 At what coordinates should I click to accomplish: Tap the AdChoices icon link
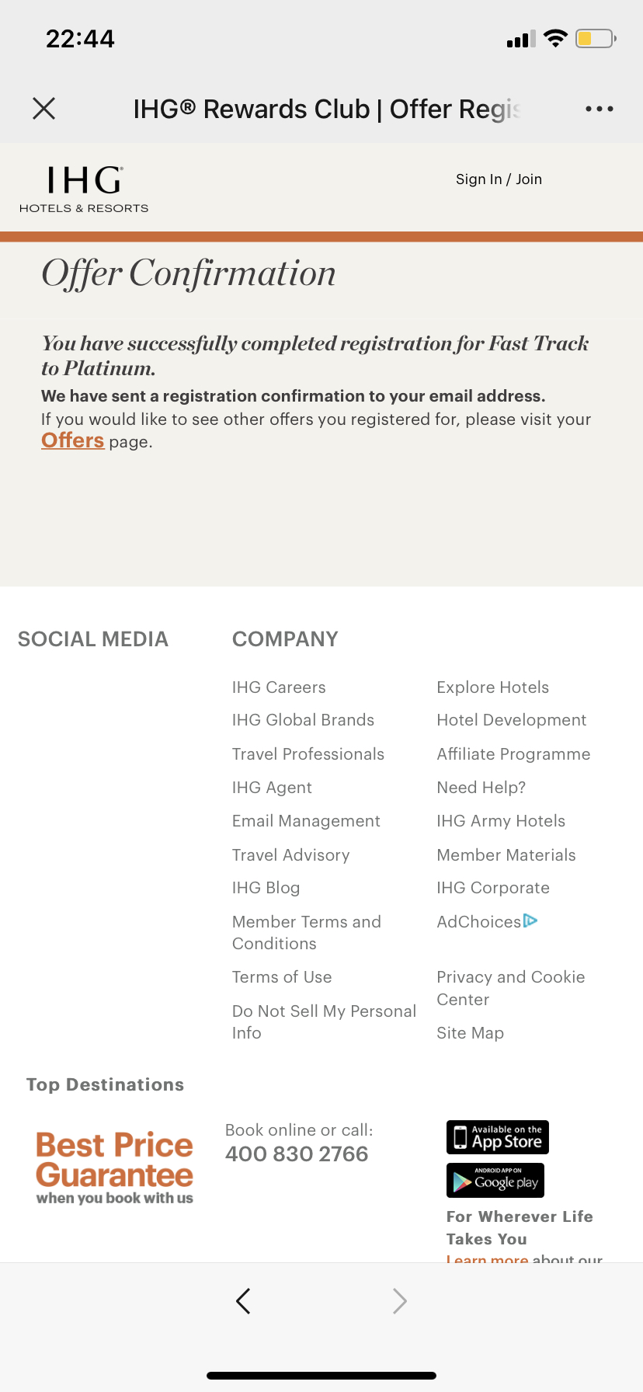point(487,921)
